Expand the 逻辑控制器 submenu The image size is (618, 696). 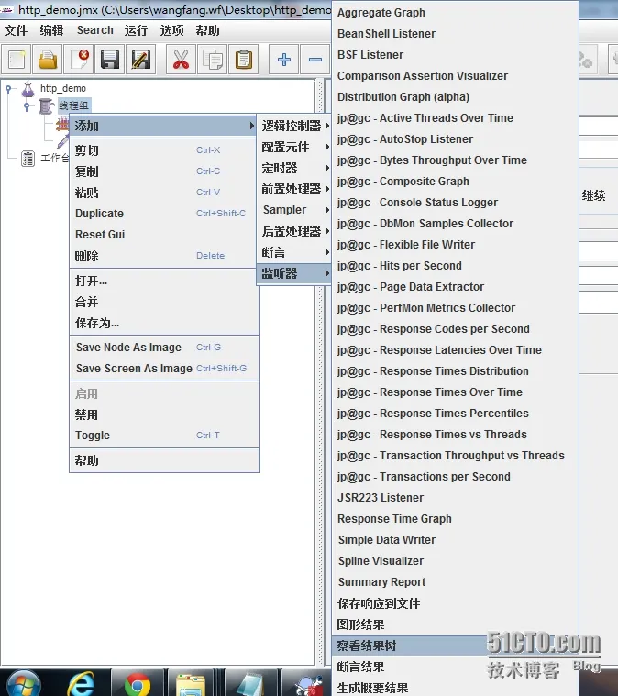(x=294, y=126)
